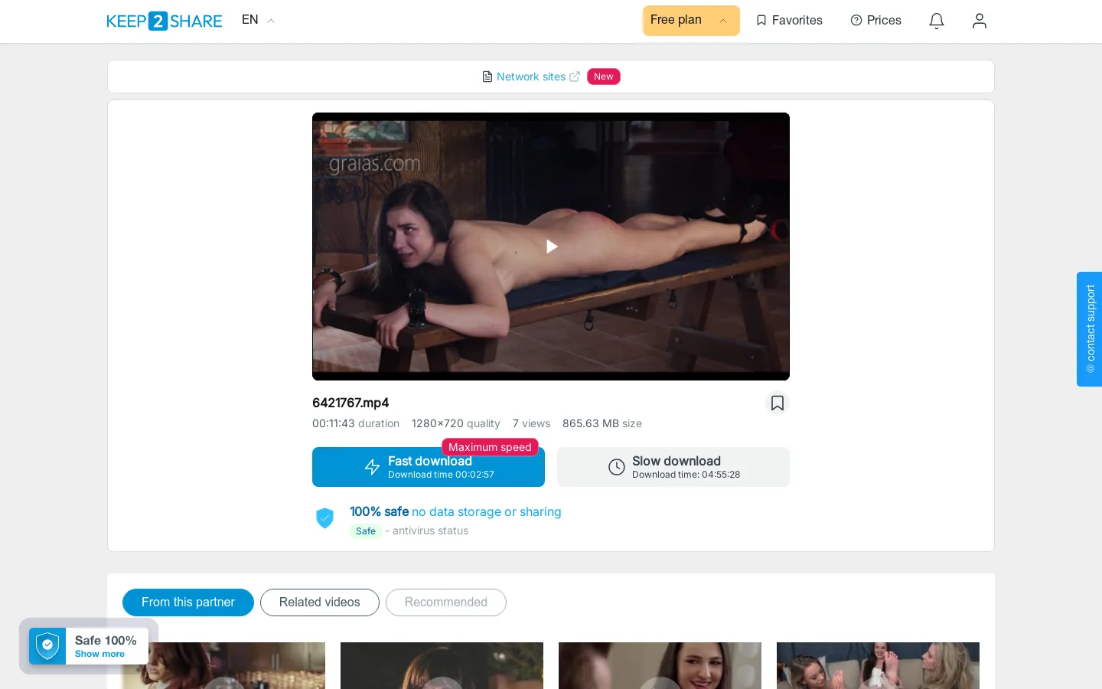Click the red New badge
The width and height of the screenshot is (1102, 689).
[x=604, y=77]
